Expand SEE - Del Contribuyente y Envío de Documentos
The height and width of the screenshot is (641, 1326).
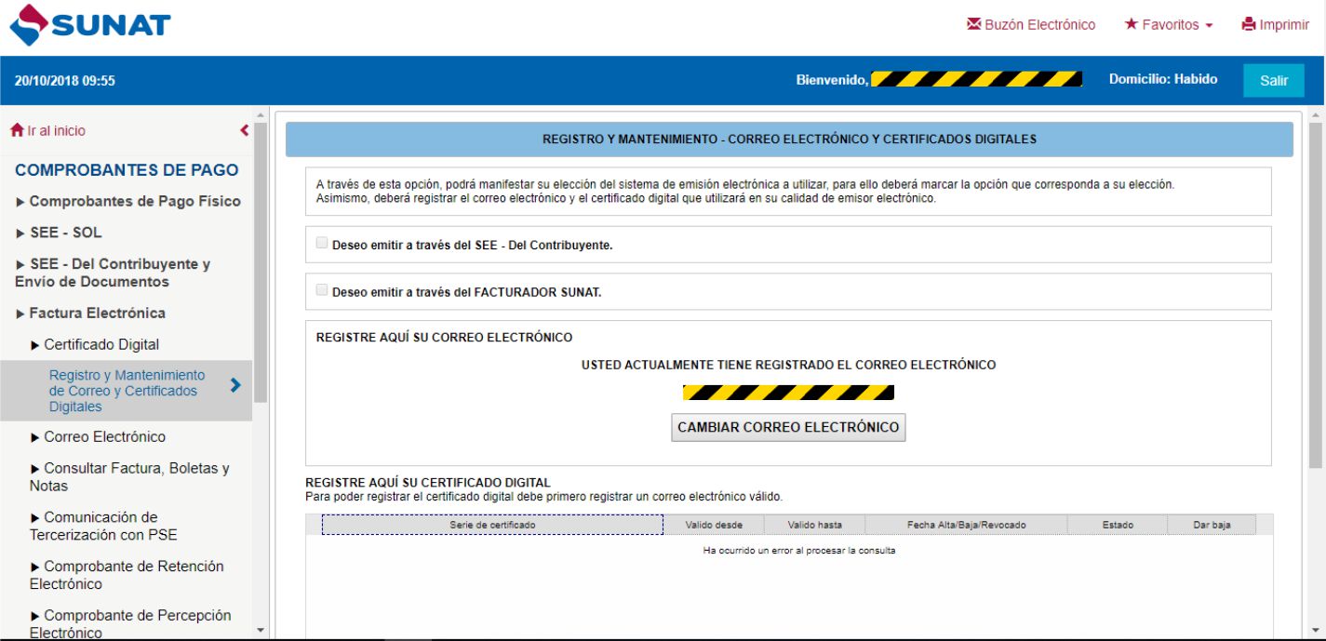pyautogui.click(x=114, y=273)
